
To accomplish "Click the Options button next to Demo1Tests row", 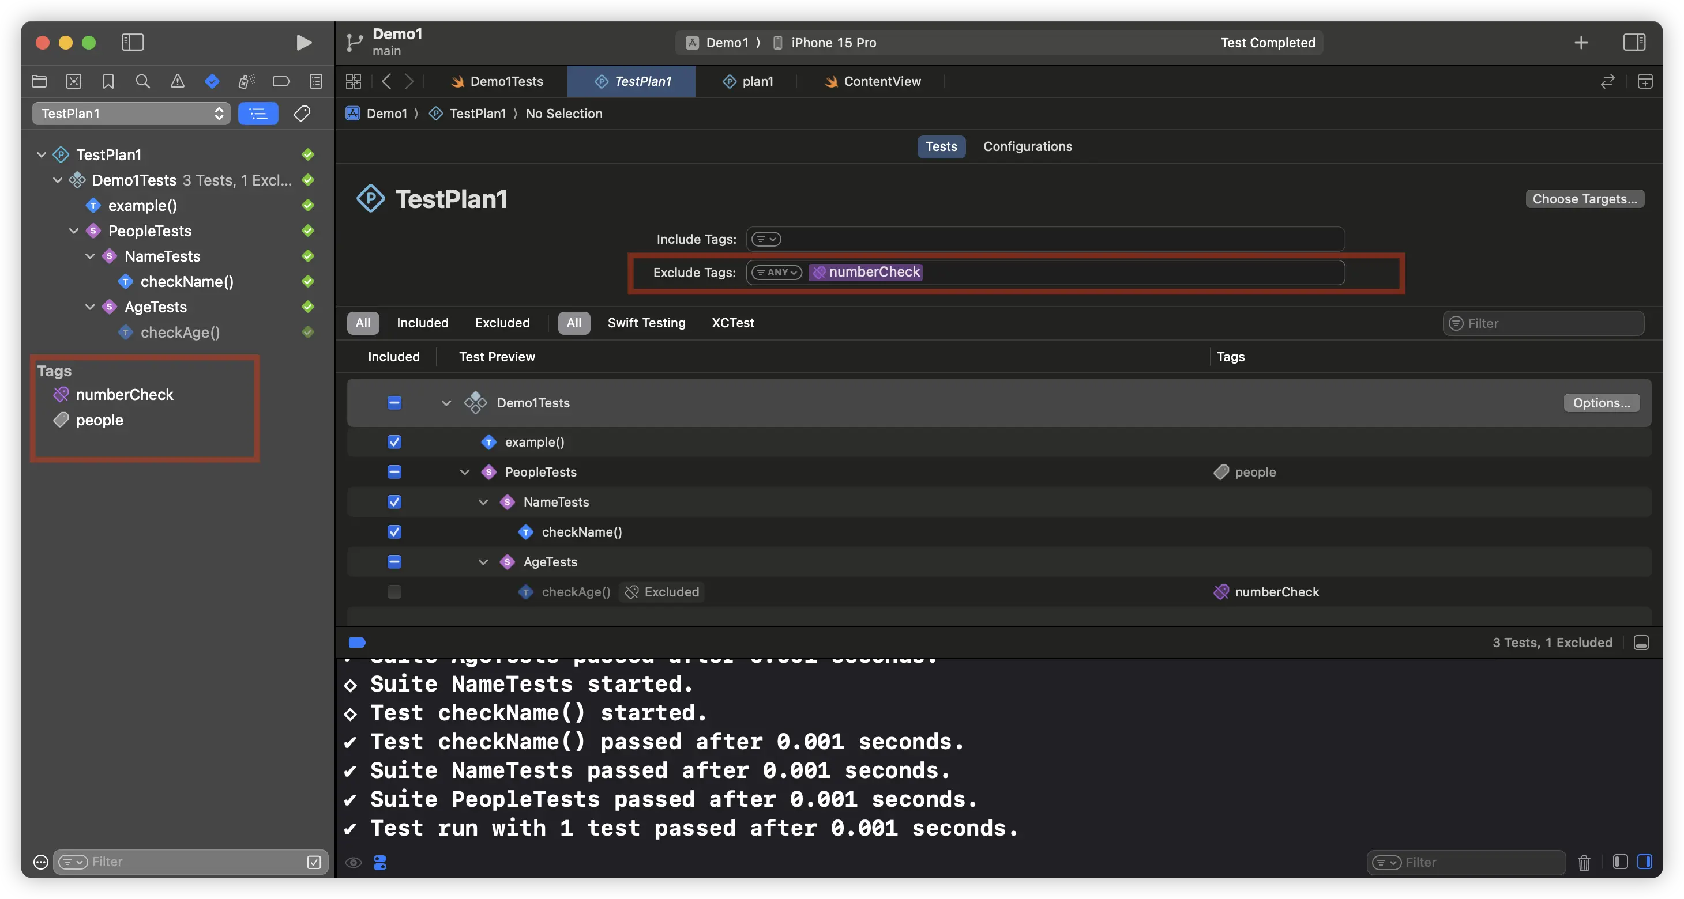I will tap(1599, 403).
